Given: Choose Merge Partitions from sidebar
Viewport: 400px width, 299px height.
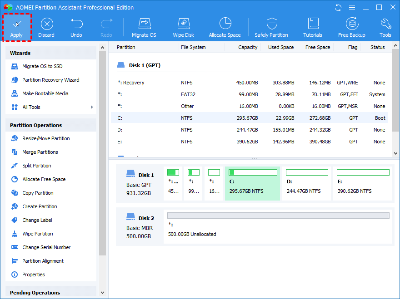Looking at the screenshot, I should coord(40,152).
